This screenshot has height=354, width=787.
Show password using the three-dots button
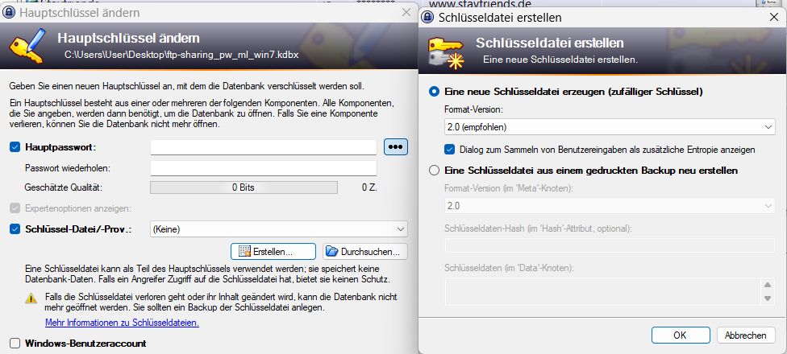coord(396,146)
